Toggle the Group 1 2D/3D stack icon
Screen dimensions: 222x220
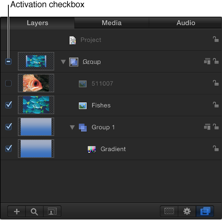click(207, 126)
